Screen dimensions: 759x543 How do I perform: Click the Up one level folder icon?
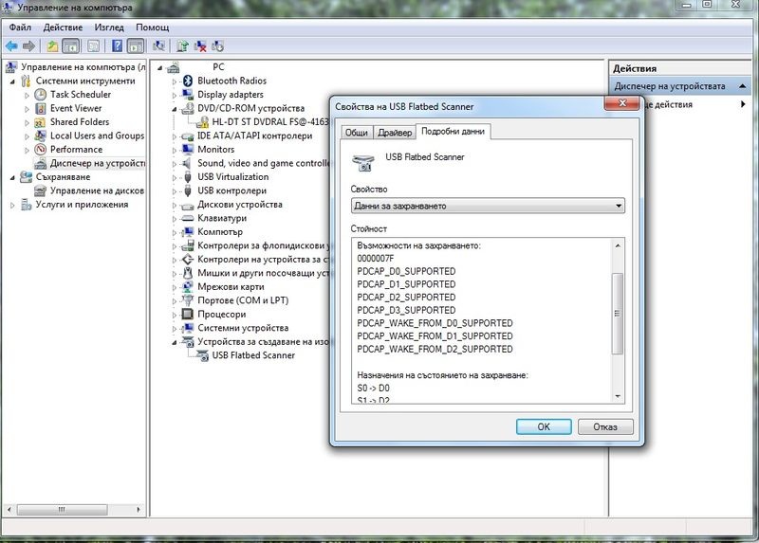[52, 45]
